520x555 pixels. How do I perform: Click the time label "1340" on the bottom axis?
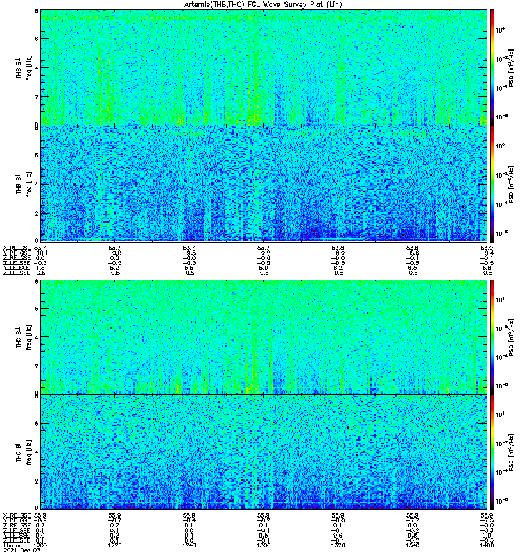[413, 545]
